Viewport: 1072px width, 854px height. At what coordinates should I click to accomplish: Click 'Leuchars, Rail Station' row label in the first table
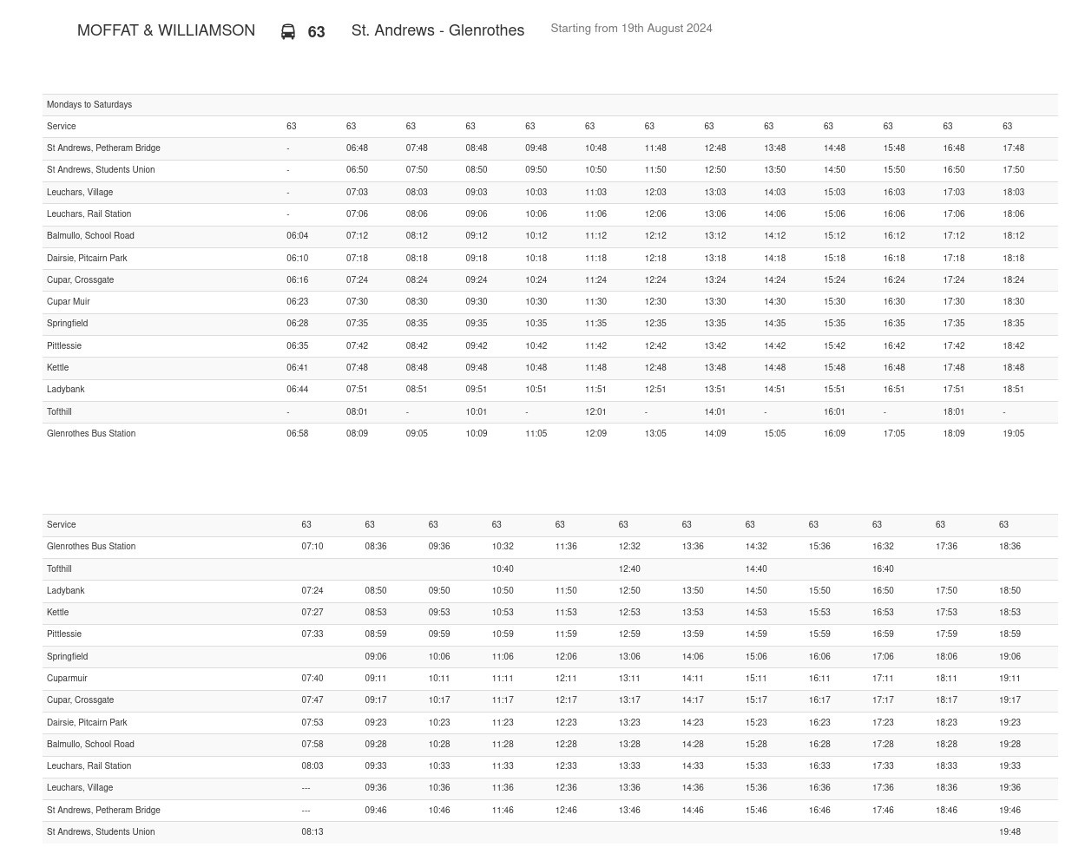(89, 214)
